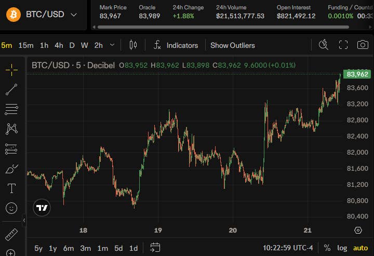Switch to the D daily timeframe
Image resolution: width=374 pixels, height=256 pixels.
pos(72,45)
